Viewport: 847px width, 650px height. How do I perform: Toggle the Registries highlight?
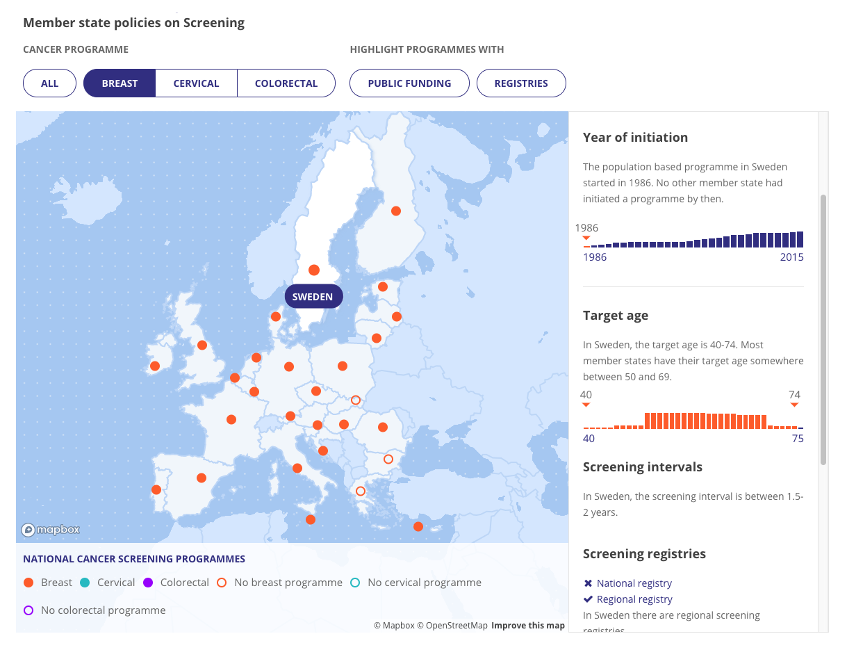[x=521, y=83]
